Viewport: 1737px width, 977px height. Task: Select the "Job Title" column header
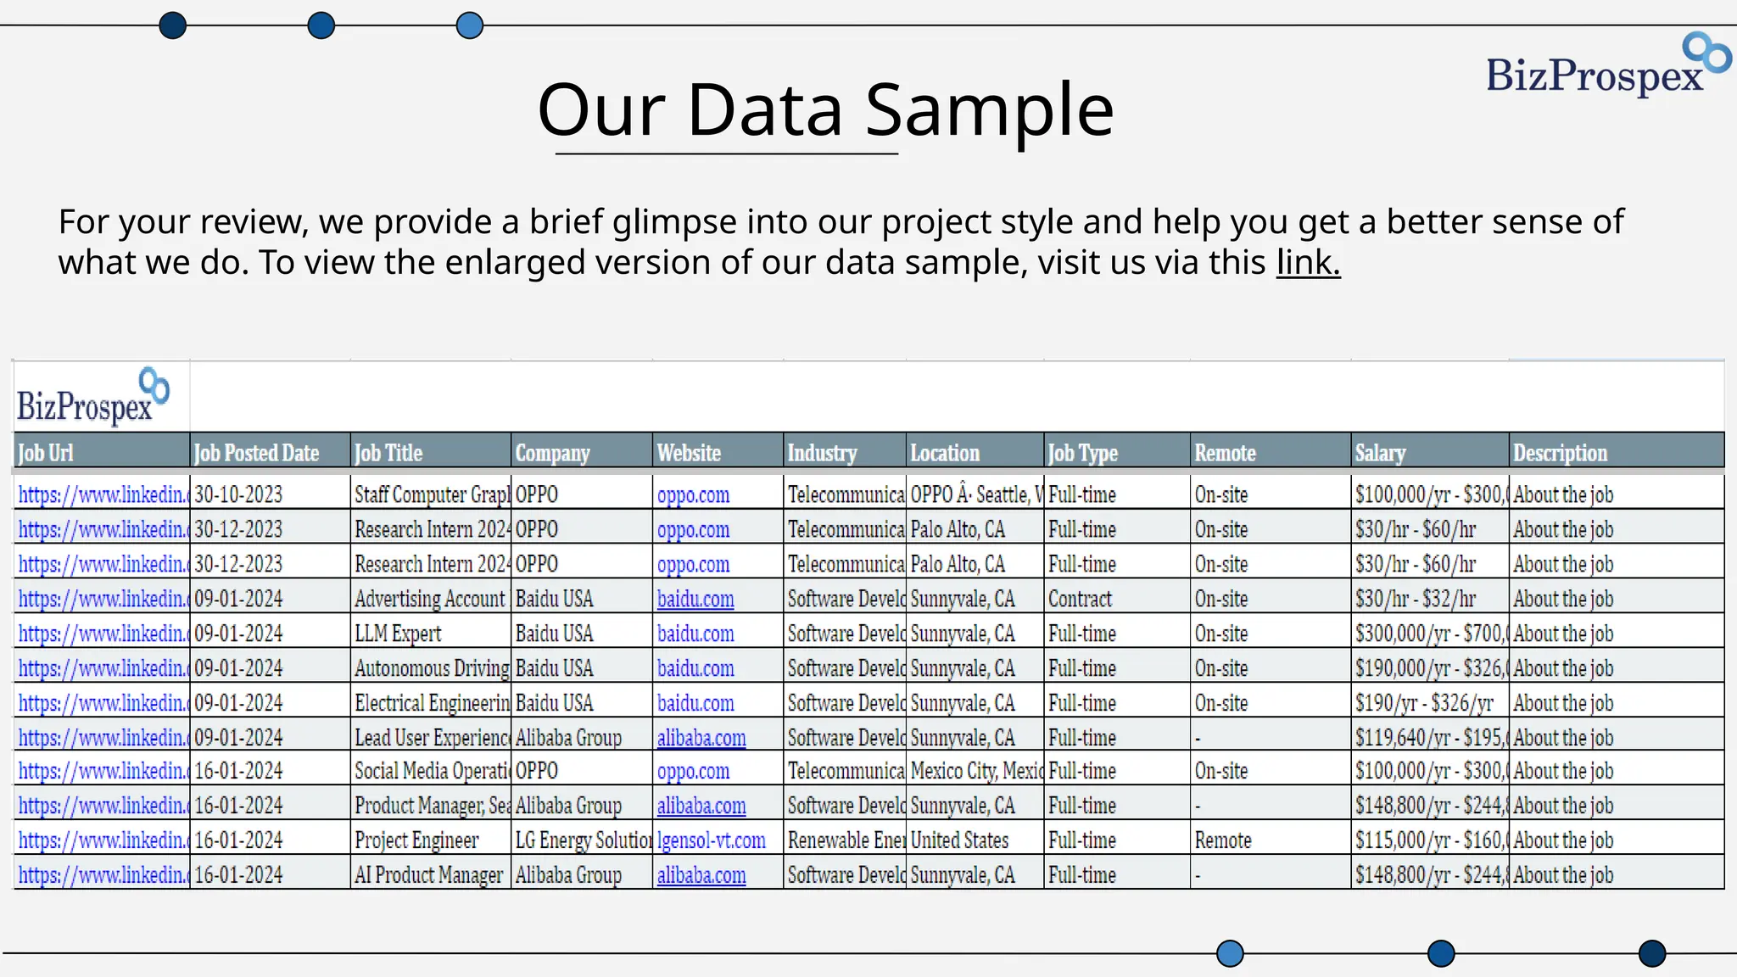click(x=431, y=452)
